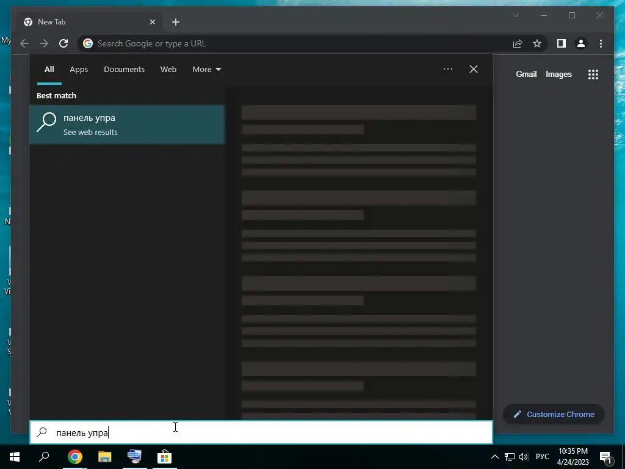Expand the More filter dropdown
The image size is (625, 469).
click(x=206, y=70)
